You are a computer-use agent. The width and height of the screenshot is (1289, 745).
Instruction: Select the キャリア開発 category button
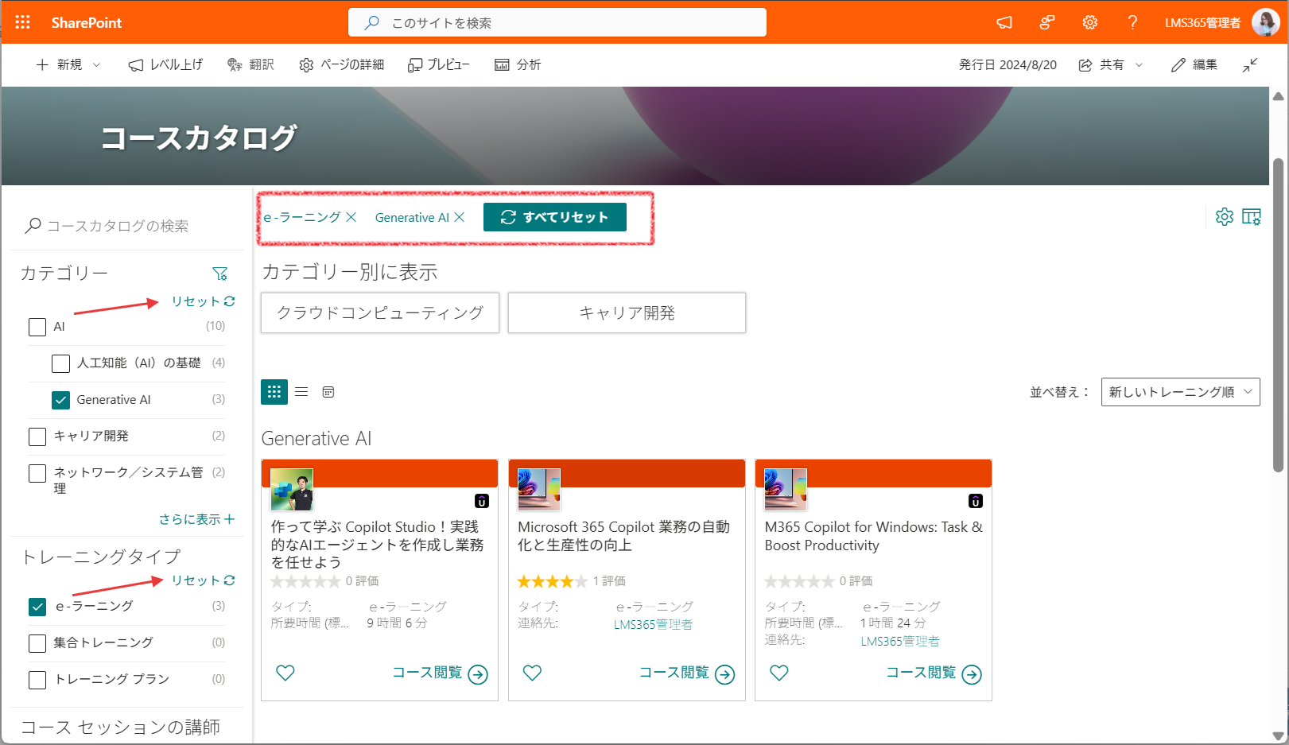(x=627, y=312)
